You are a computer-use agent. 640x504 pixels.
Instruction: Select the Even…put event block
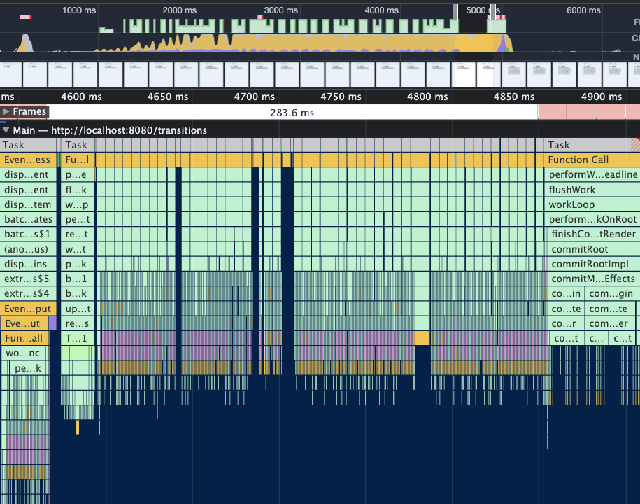pyautogui.click(x=25, y=309)
